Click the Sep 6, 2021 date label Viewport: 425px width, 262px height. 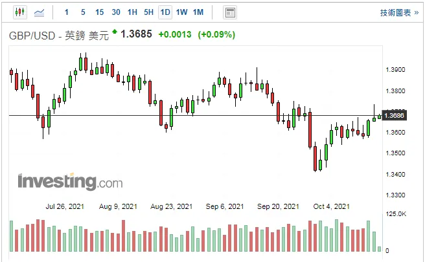pyautogui.click(x=225, y=206)
